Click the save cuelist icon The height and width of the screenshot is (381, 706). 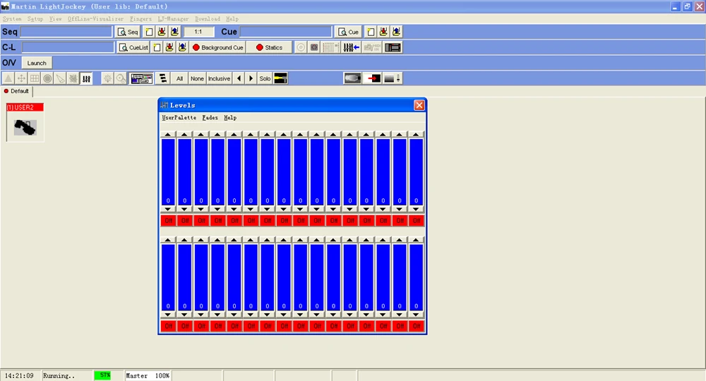tap(169, 47)
